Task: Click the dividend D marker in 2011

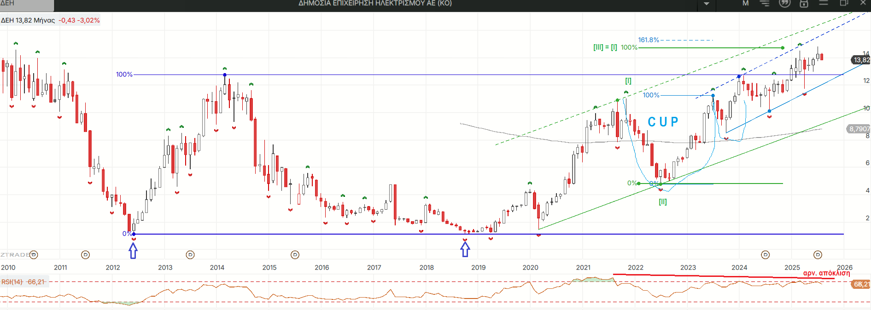Action: point(85,255)
